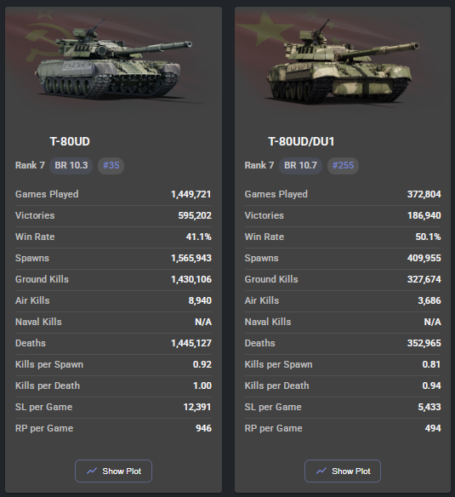Image resolution: width=455 pixels, height=497 pixels.
Task: Show plot for the T-80UD/DU1
Action: tap(343, 471)
